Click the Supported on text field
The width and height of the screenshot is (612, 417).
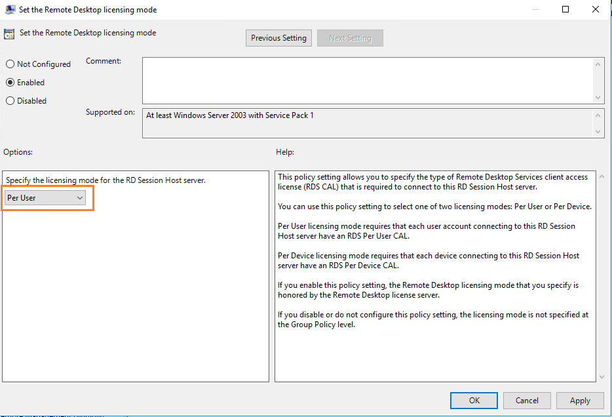[368, 123]
